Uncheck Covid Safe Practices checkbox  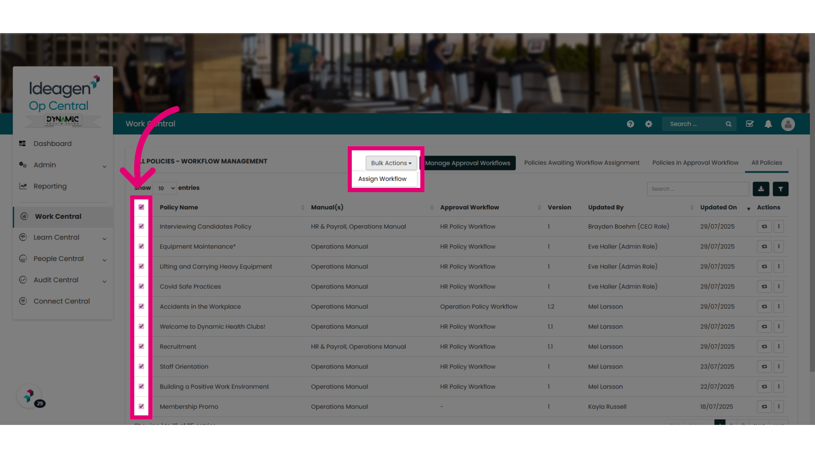point(141,286)
